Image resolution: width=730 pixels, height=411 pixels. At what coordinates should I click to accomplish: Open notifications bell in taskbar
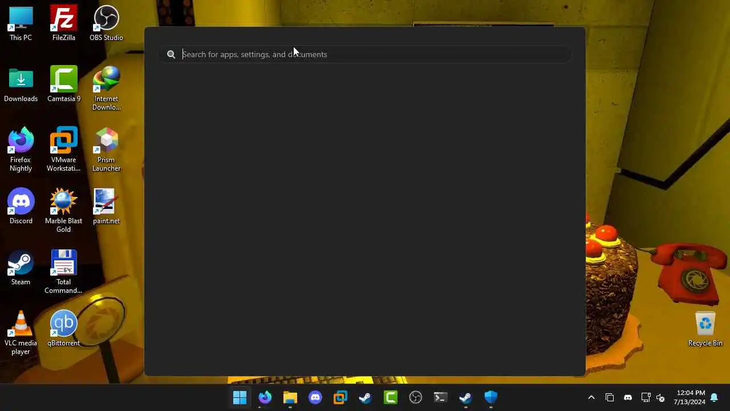[714, 397]
